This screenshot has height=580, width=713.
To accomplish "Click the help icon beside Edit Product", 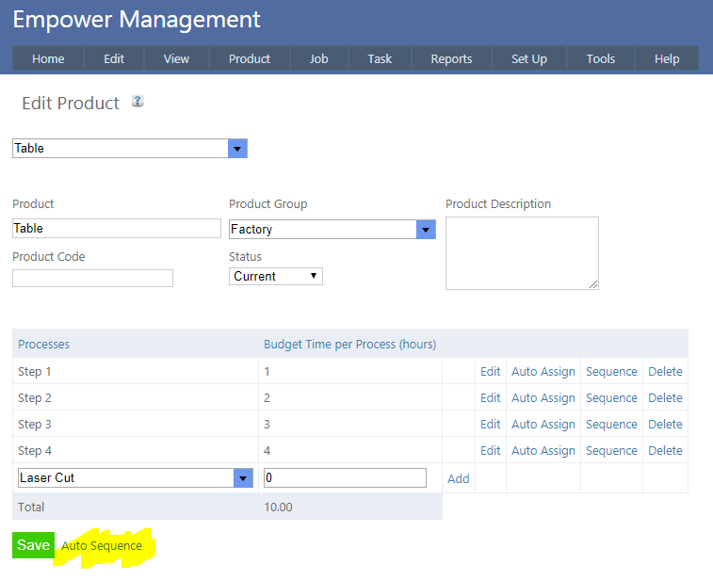I will tap(138, 102).
